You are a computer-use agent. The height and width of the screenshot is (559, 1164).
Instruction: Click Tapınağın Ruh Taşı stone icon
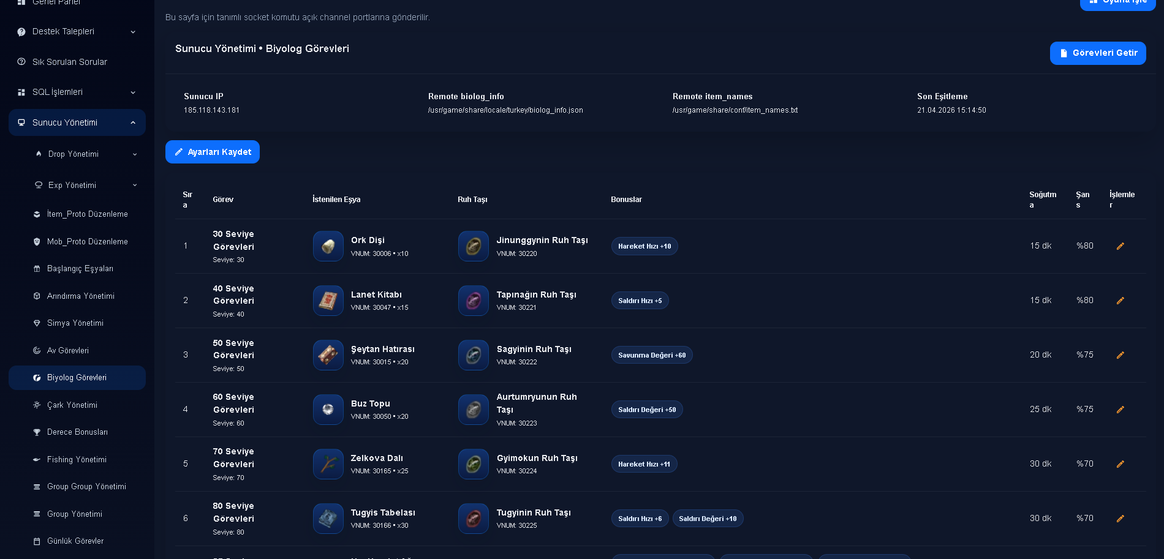(x=474, y=301)
